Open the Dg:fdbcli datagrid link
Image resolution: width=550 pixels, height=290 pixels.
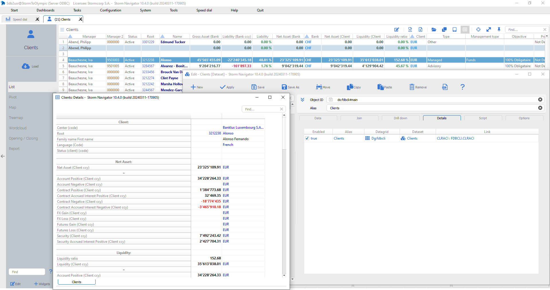378,138
